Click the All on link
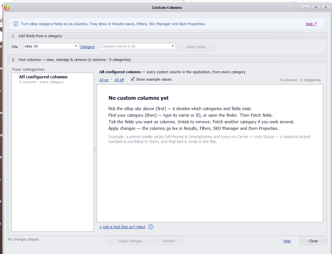Screen dimensions: 332x254 pyautogui.click(x=104, y=80)
